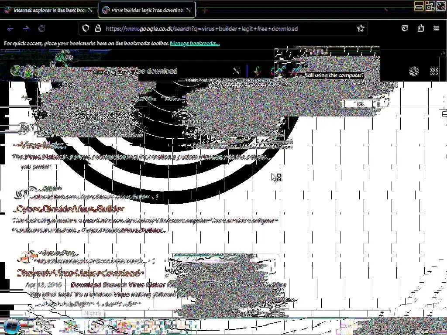Viewport: 447px width, 335px height.
Task: Open Google quick settings gear
Action: (414, 71)
